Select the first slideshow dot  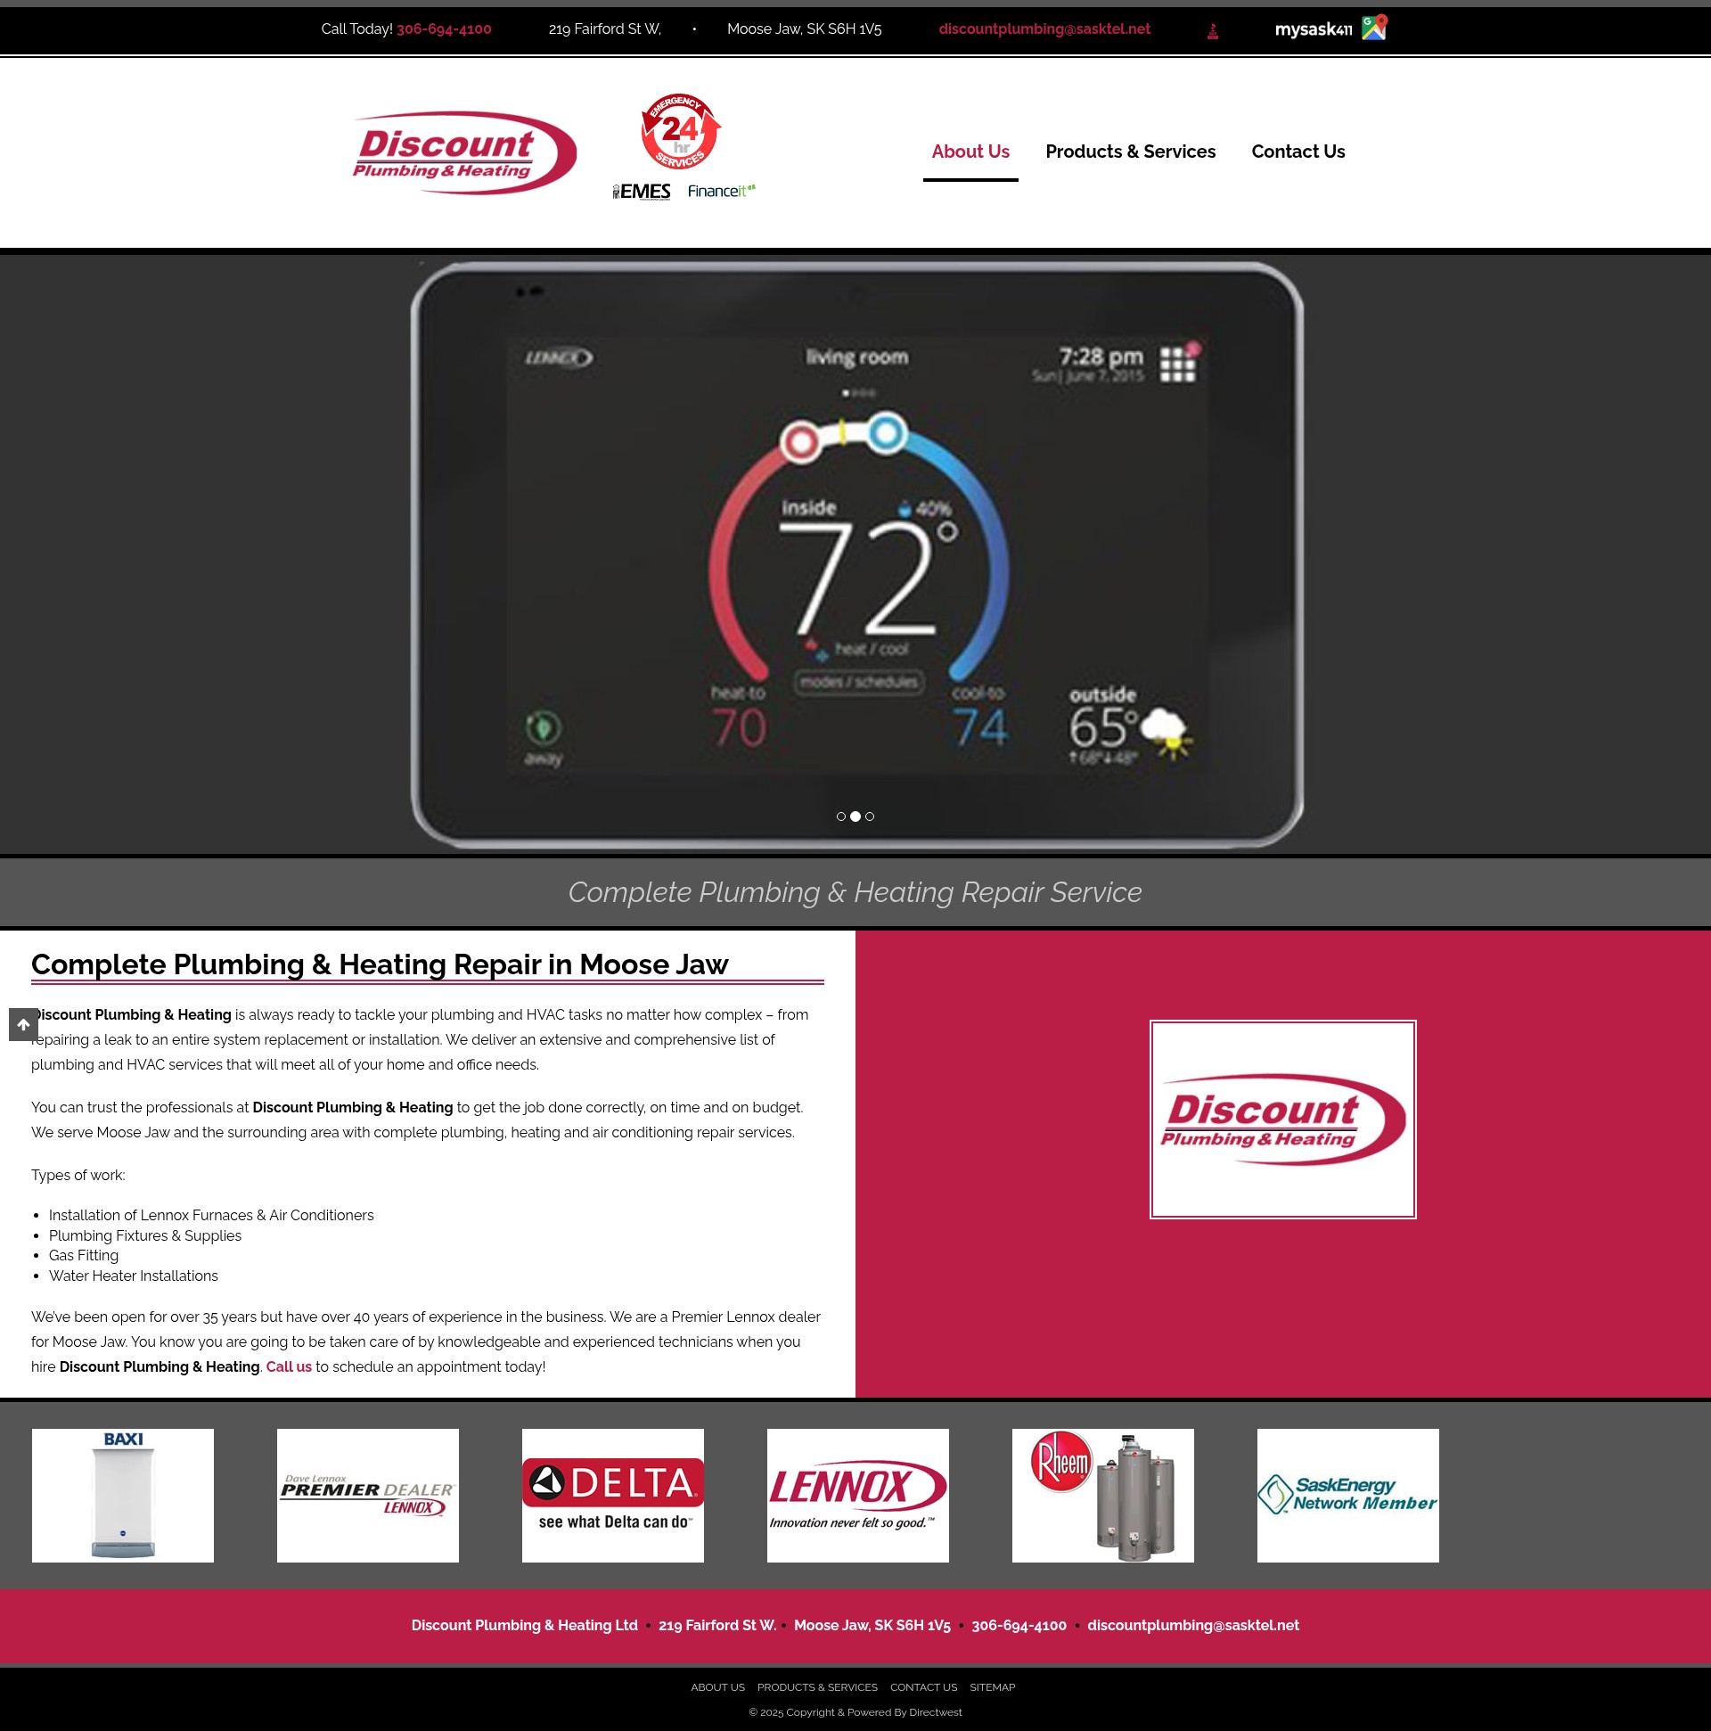(x=841, y=816)
